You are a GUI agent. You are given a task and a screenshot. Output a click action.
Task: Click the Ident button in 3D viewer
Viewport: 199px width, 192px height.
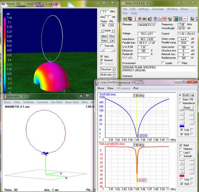(x=104, y=36)
